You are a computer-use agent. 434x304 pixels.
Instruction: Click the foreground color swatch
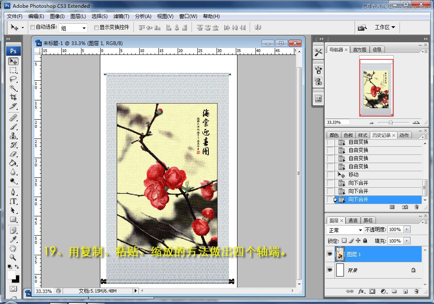pyautogui.click(x=11, y=275)
